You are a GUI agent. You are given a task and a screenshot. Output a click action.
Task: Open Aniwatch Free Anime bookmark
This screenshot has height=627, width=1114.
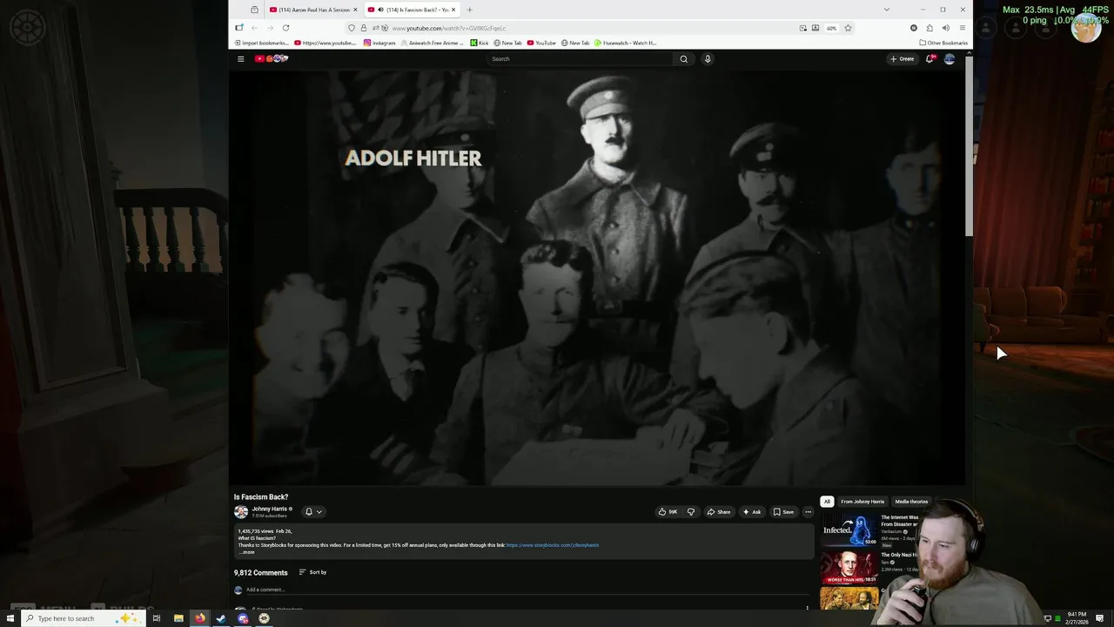432,43
